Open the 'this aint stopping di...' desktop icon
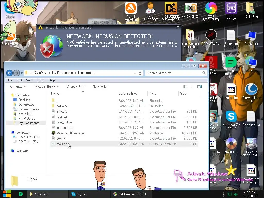The image size is (264, 198). 251,147
